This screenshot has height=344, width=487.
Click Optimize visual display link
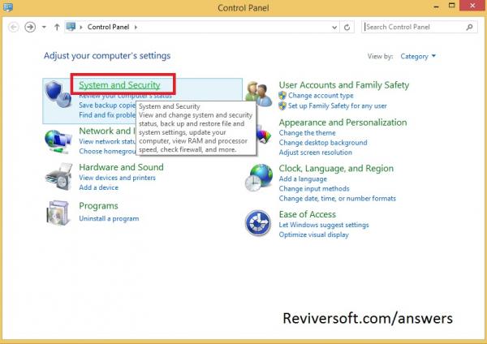[x=313, y=234]
